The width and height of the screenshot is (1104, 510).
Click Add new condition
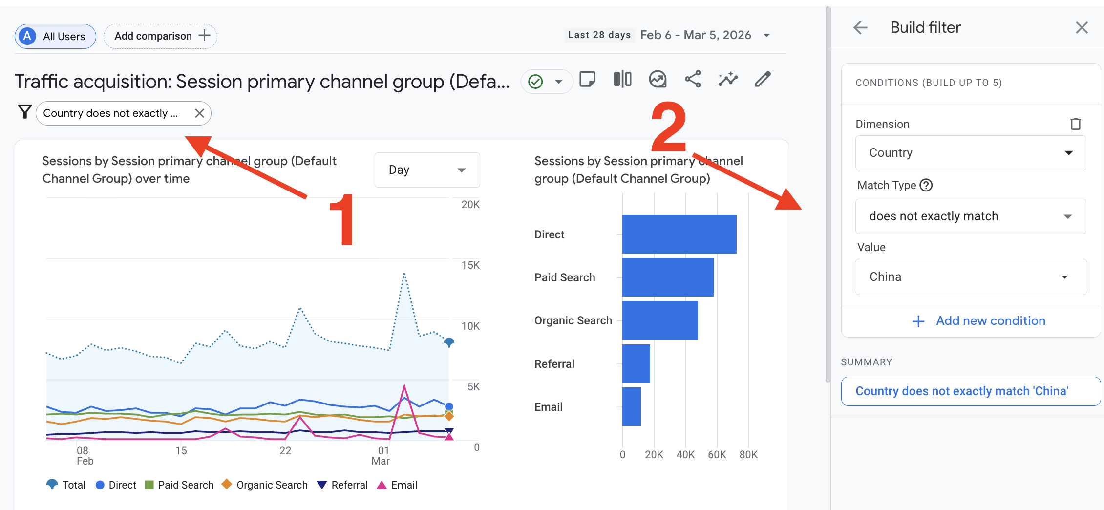(979, 321)
